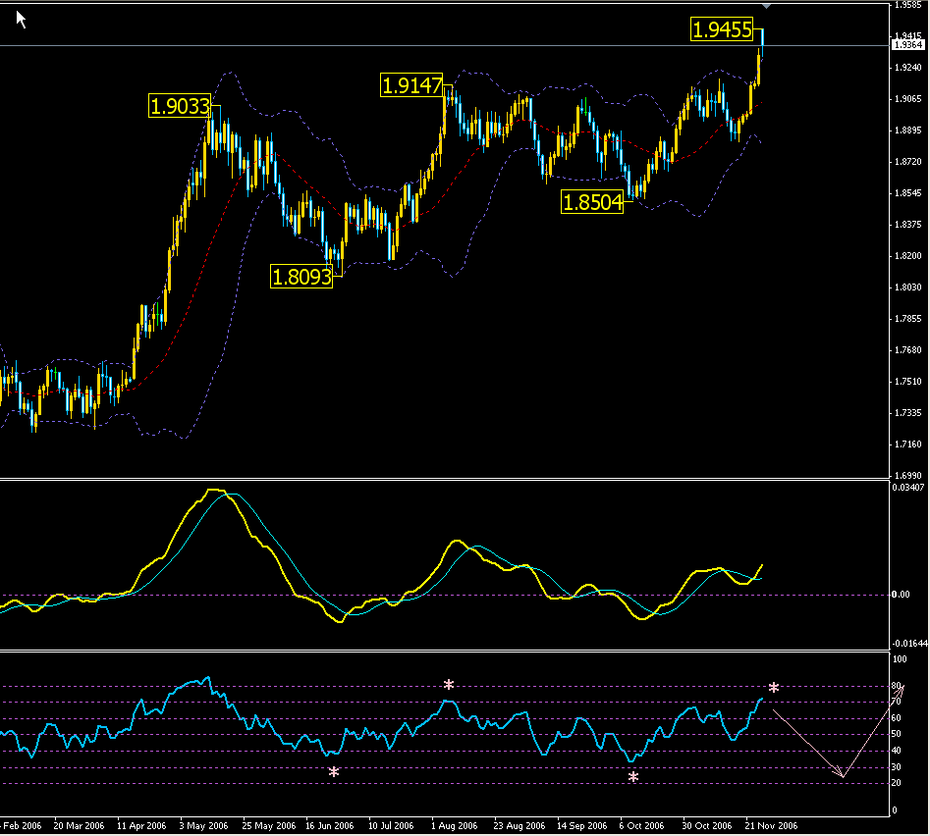Select the 1.9455 price label on the chart

coord(724,30)
